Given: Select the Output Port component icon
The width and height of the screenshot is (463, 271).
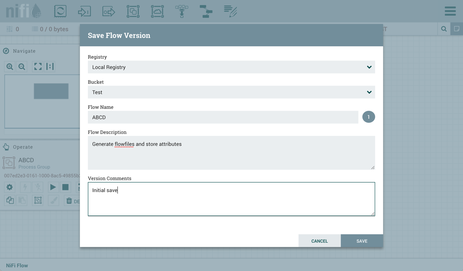Looking at the screenshot, I should click(109, 11).
